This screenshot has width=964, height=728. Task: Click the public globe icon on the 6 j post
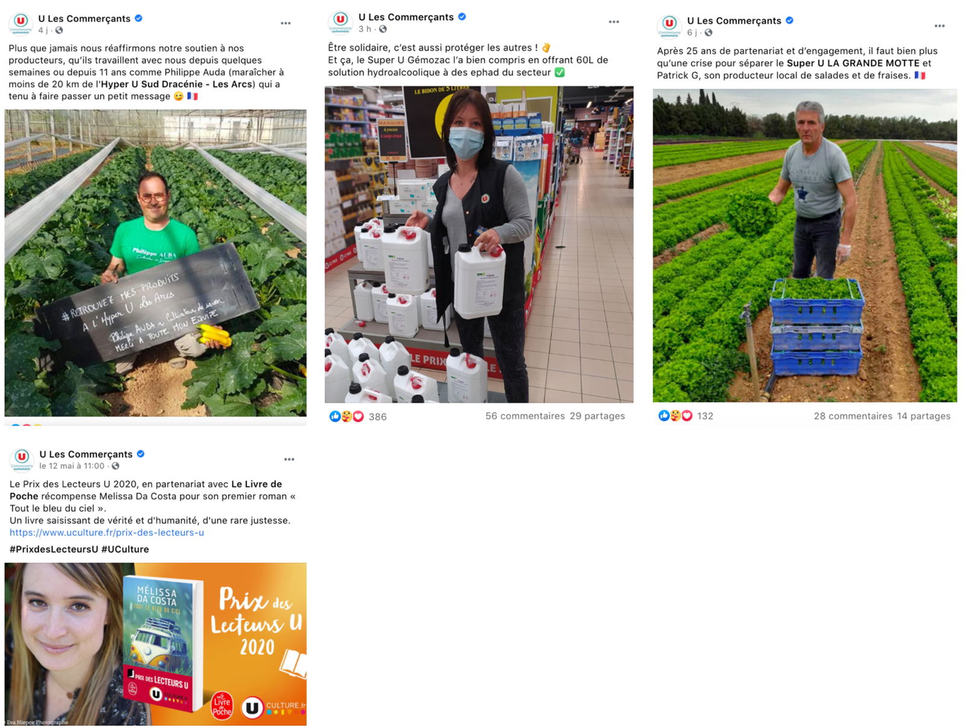coord(709,33)
